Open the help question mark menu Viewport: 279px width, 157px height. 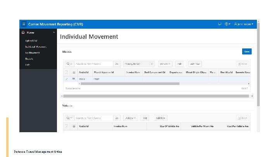[x=229, y=24]
